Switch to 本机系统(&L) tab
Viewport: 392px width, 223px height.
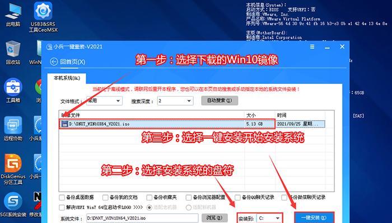click(67, 78)
